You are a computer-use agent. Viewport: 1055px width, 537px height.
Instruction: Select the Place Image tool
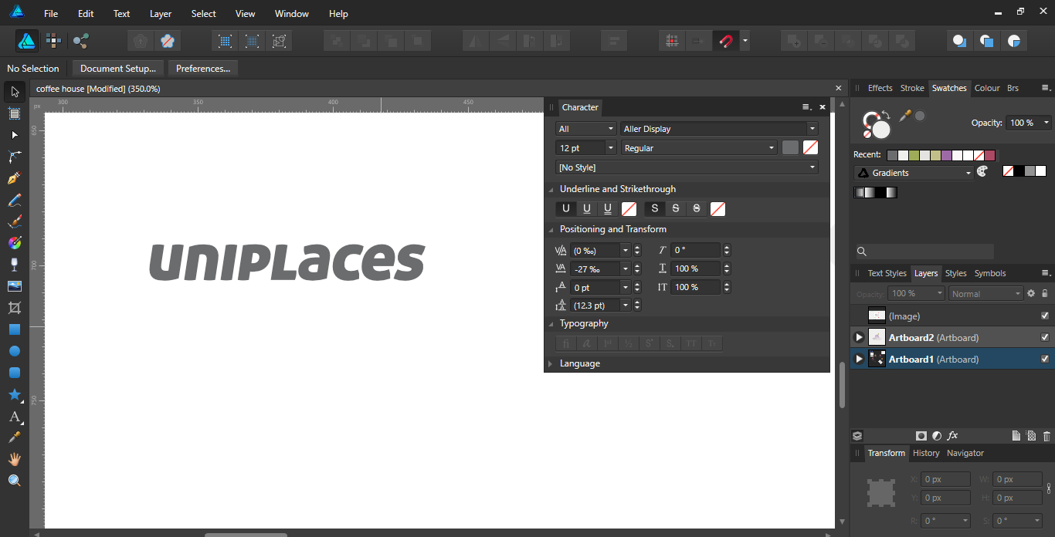pos(15,286)
